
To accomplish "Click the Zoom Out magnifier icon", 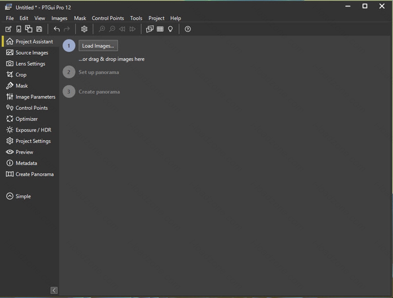I will [x=112, y=29].
